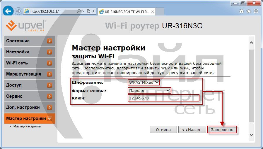The height and width of the screenshot is (149, 263).
Task: Open the Internet Explorer home page icon
Action: pyautogui.click(x=242, y=11)
